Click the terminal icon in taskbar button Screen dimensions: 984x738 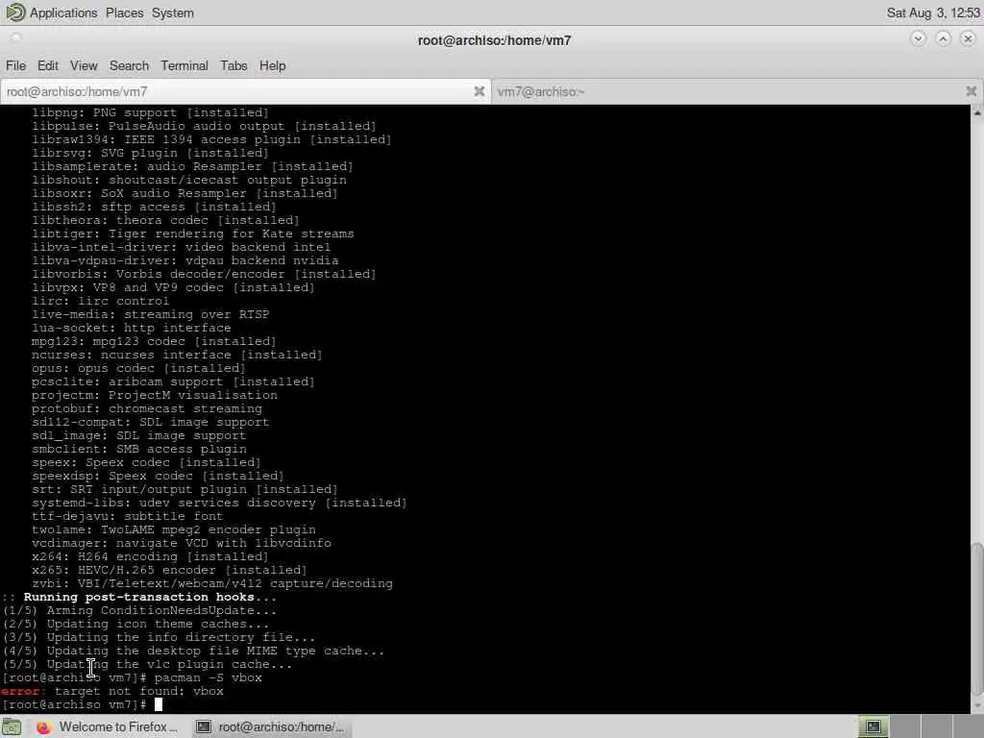point(204,726)
